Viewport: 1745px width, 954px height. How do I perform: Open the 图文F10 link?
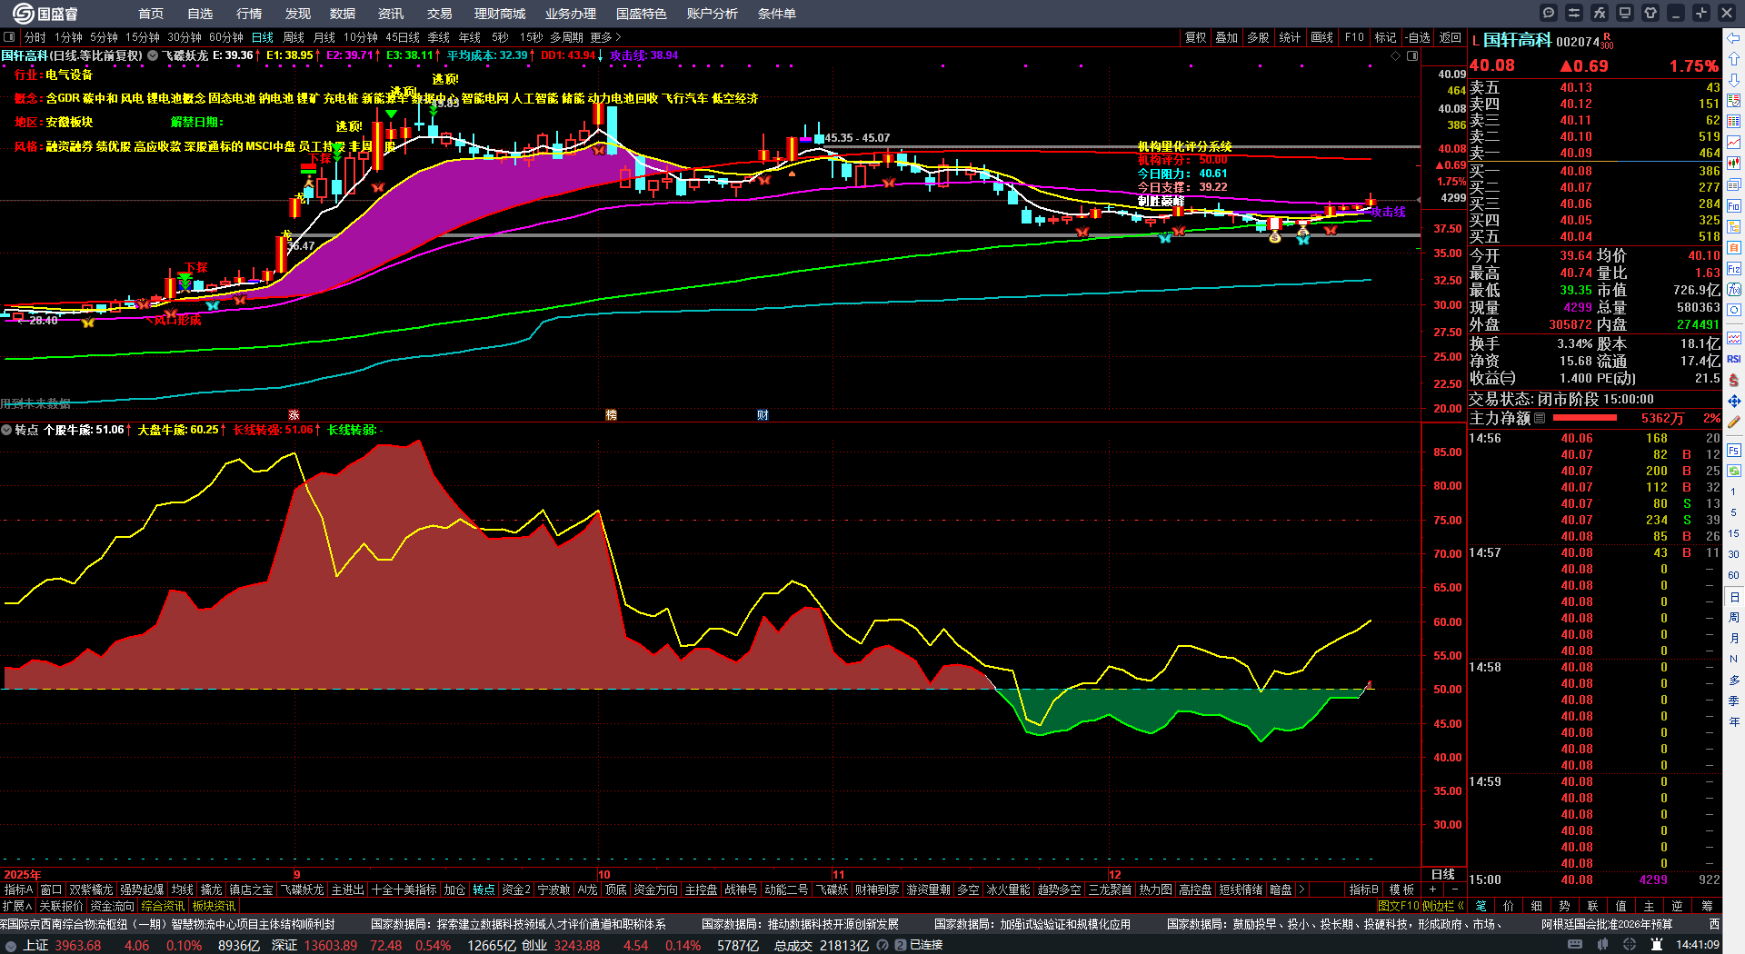click(1400, 906)
